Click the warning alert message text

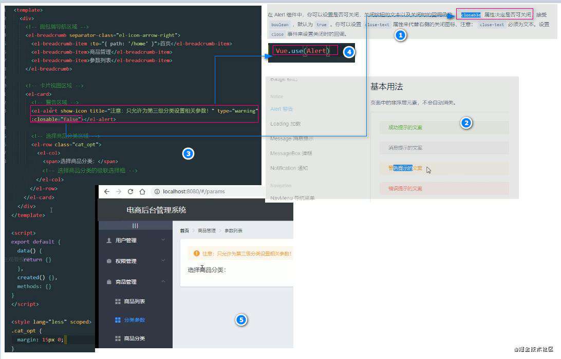tap(247, 254)
